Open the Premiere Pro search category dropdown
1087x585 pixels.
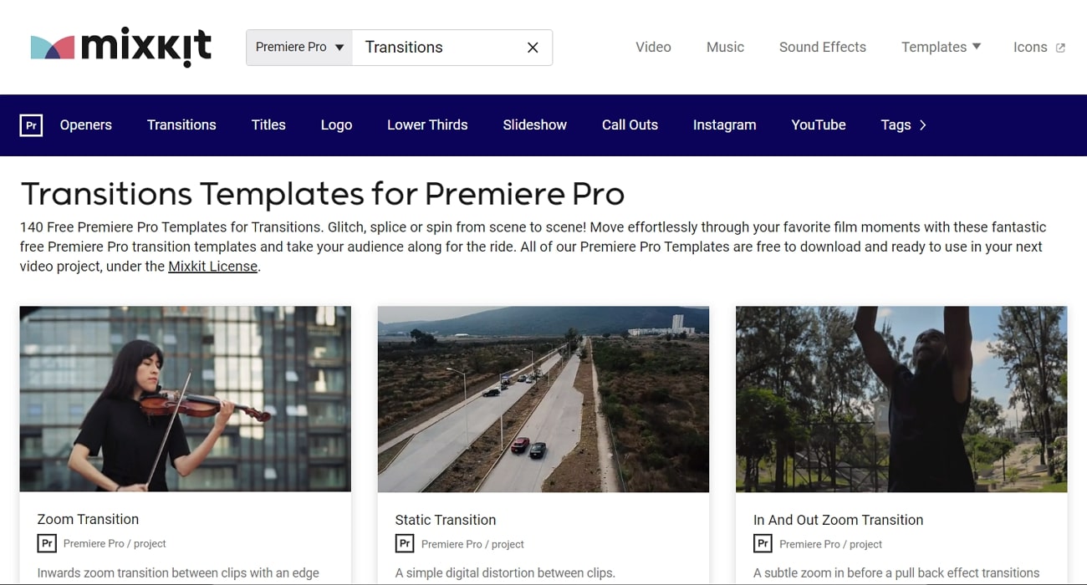point(299,48)
